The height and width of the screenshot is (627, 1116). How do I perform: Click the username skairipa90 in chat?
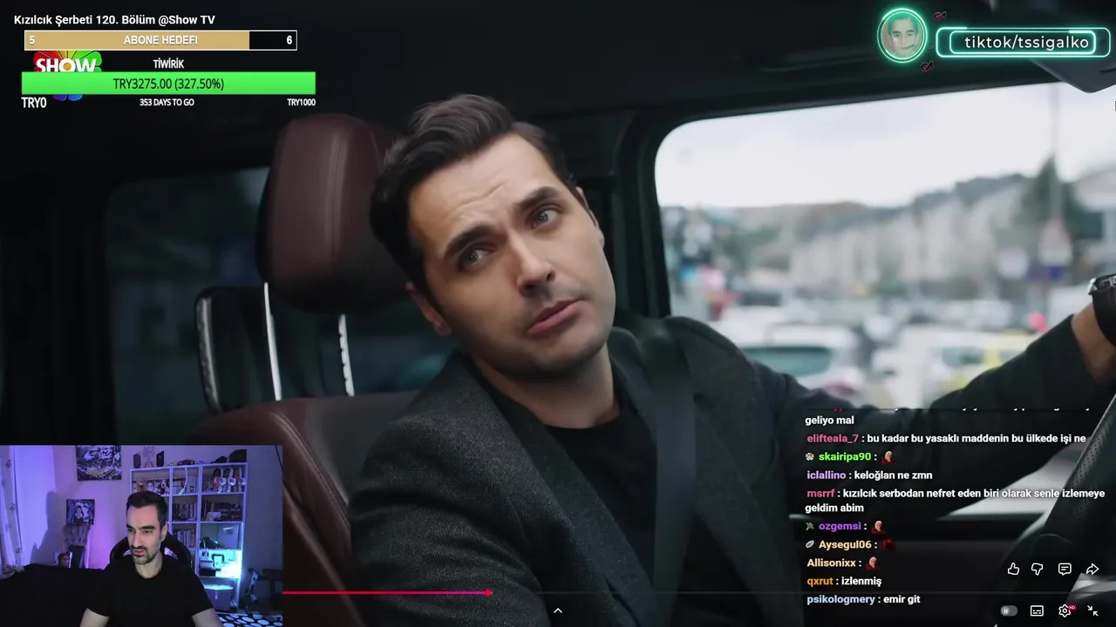click(845, 456)
